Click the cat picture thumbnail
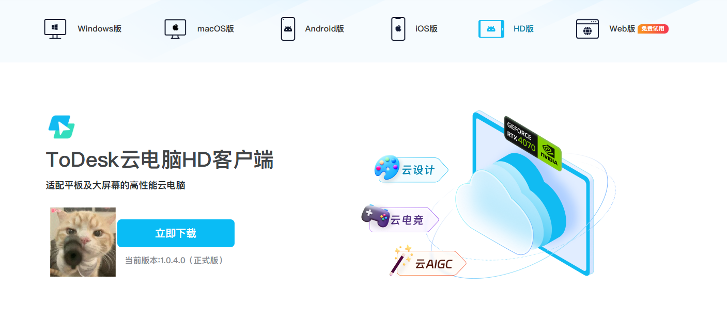727x336 pixels. point(83,242)
